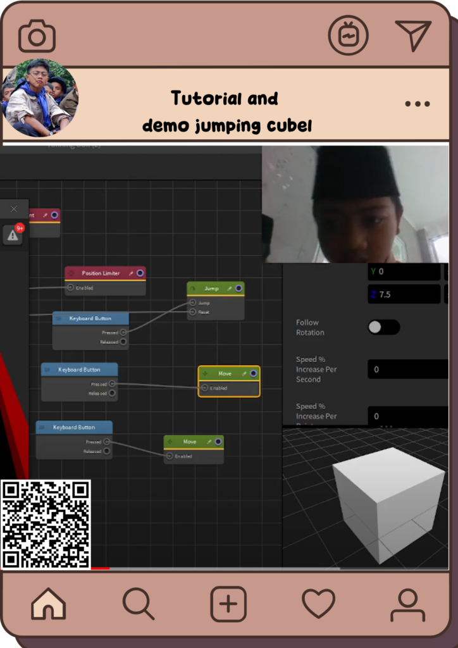Screen dimensions: 458x648
Task: Open the camera icon in the header
Action: point(37,37)
